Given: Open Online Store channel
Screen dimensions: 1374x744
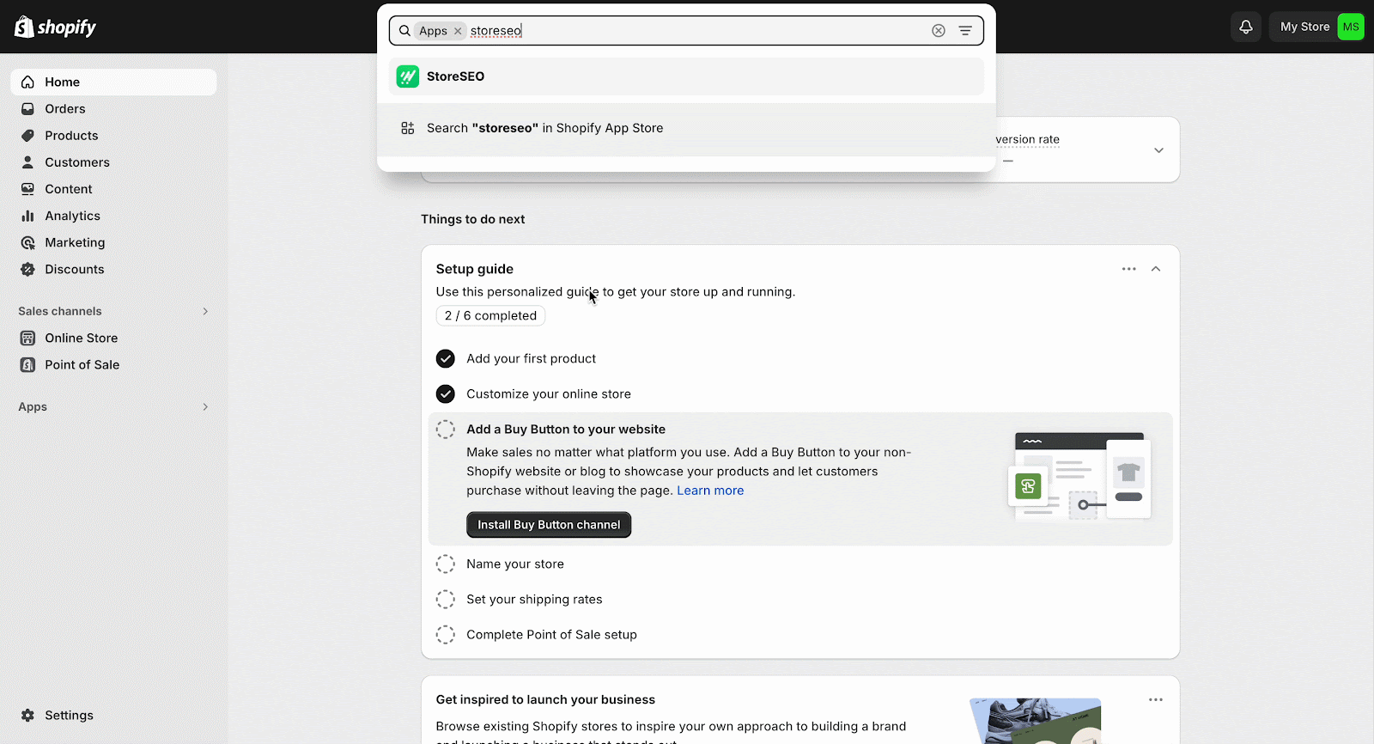Looking at the screenshot, I should [x=113, y=338].
